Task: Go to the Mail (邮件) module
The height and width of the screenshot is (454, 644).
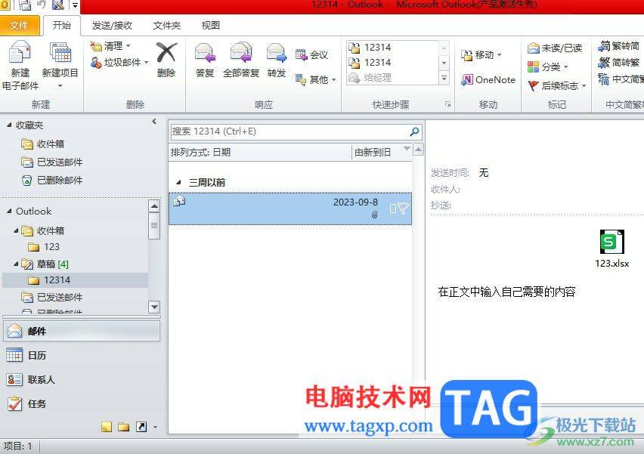Action: coord(82,332)
